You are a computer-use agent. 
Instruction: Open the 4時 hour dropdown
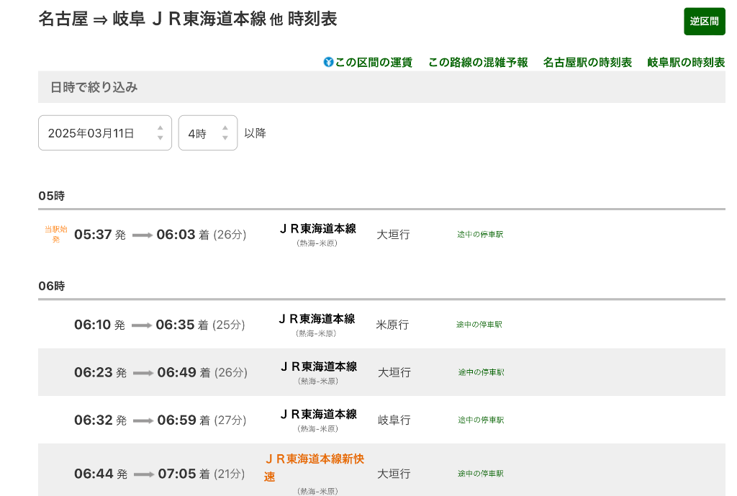208,133
